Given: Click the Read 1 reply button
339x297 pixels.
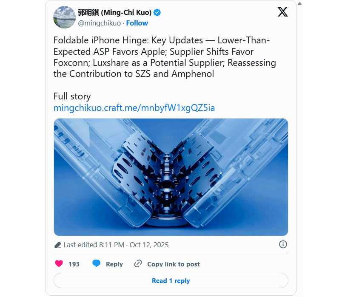Looking at the screenshot, I should [x=171, y=281].
